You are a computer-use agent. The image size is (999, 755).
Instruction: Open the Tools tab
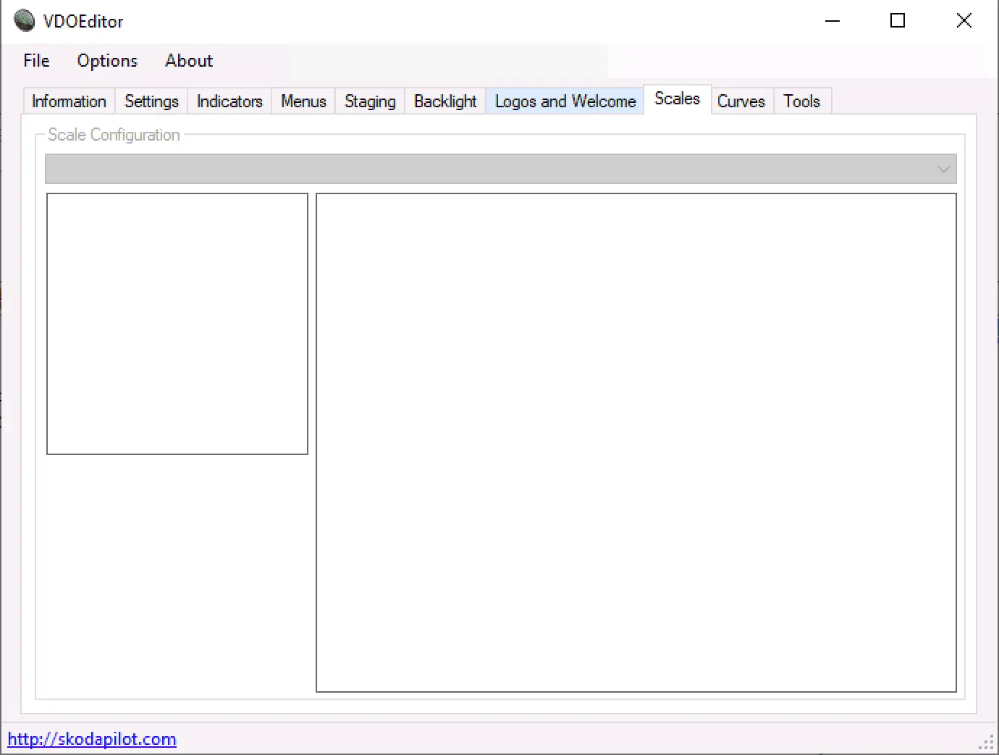[801, 101]
